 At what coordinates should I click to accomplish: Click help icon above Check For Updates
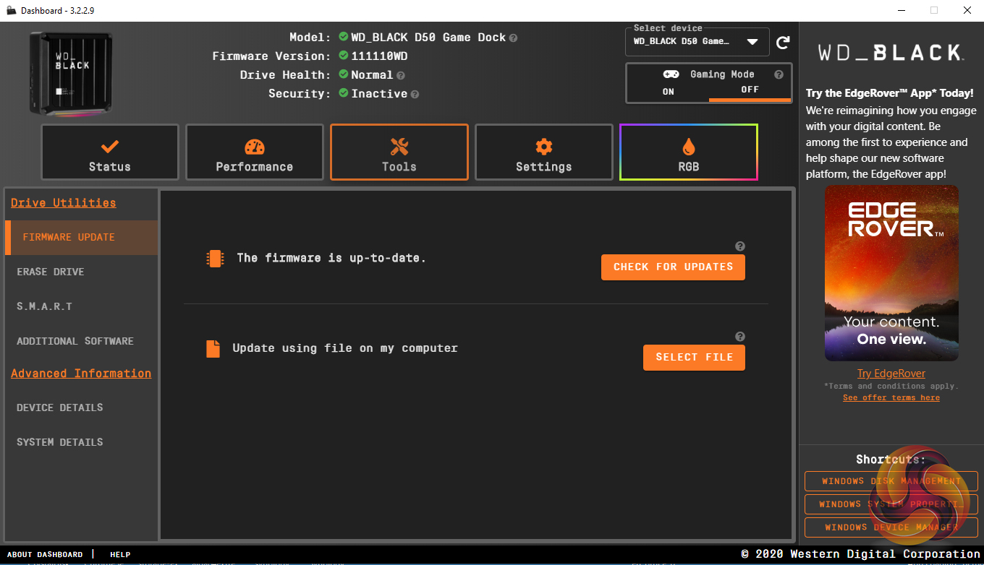(739, 246)
